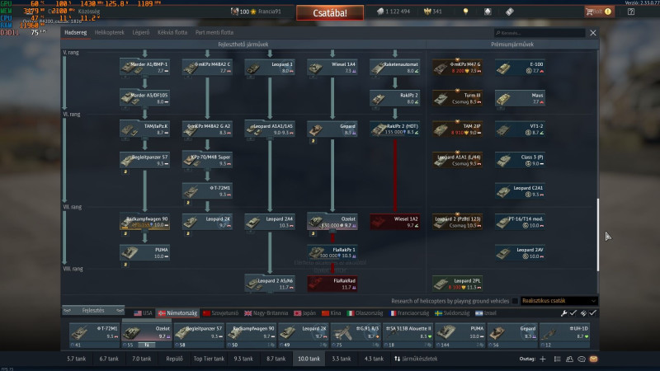The image size is (660, 371).
Task: Select the Raketenautomat vehicle card
Action: [x=395, y=67]
